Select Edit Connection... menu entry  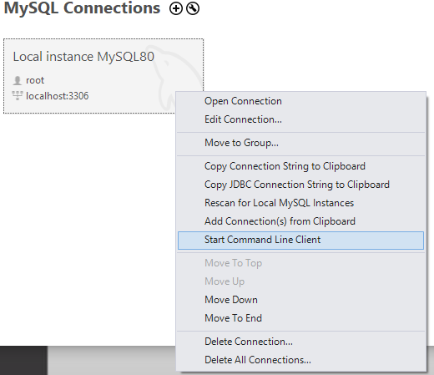click(x=300, y=119)
